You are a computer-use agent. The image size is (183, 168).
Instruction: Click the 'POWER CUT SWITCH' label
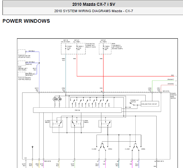pyautogui.click(x=134, y=101)
